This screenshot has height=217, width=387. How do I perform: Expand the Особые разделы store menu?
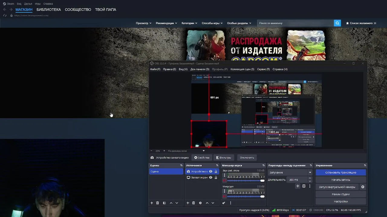(239, 23)
